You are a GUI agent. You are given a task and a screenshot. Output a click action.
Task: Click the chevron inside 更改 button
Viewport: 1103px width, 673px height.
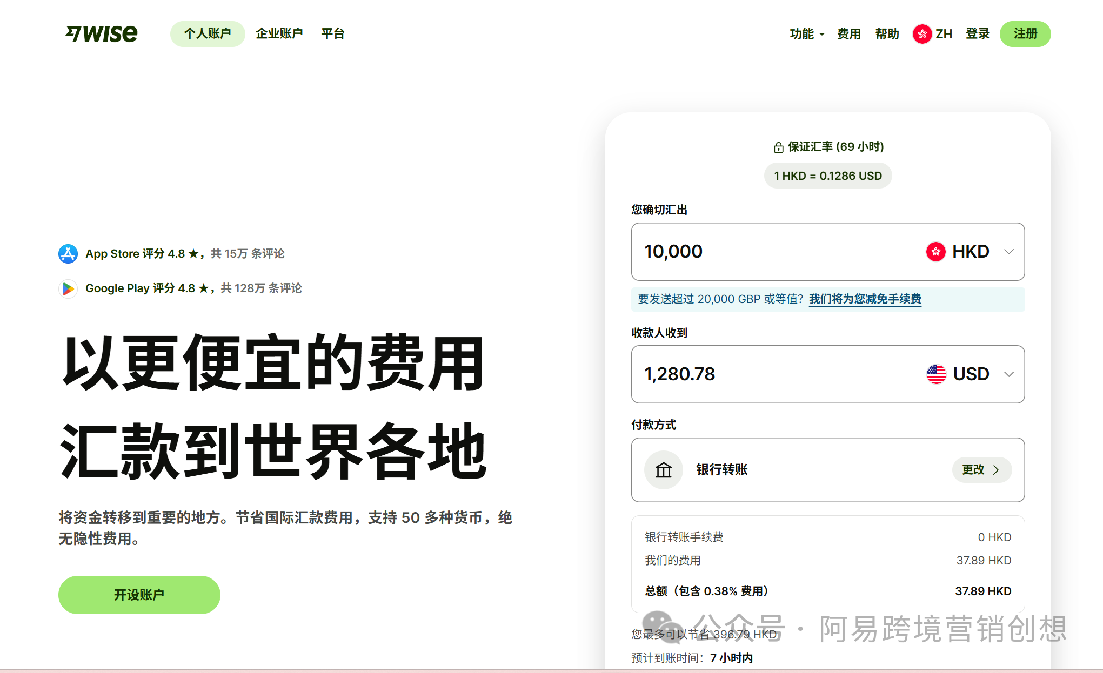coord(996,470)
